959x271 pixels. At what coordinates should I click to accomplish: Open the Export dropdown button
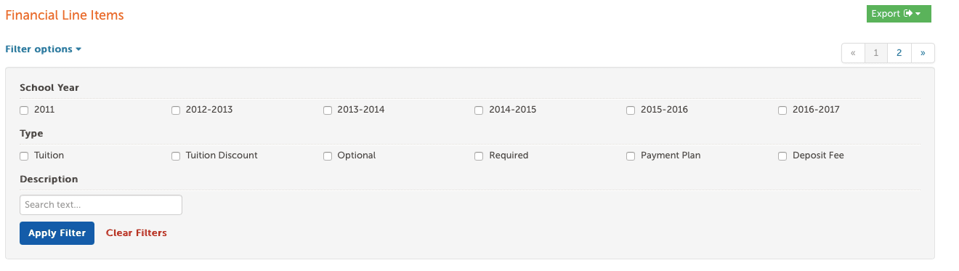click(899, 14)
